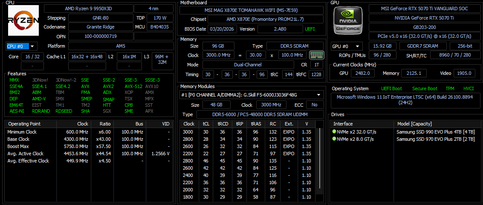This screenshot has width=483, height=205.
Task: Click the tCL column header
Action: [206, 124]
